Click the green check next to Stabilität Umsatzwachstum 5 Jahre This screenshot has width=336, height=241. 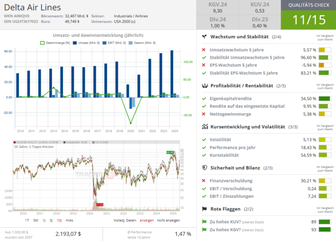coord(204,57)
